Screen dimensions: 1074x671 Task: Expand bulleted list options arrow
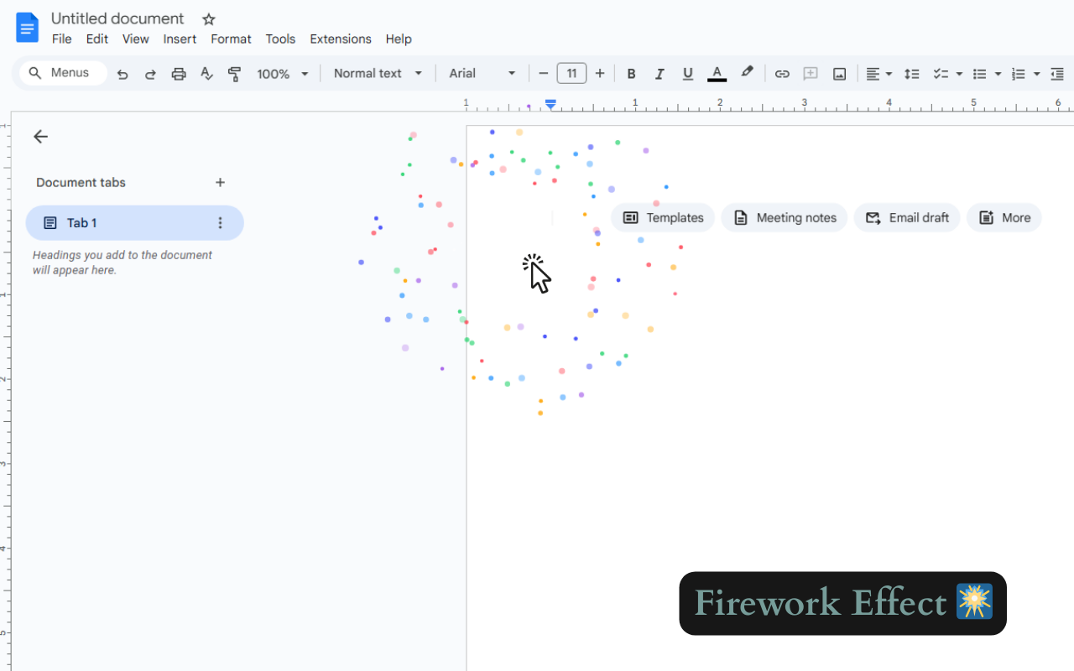(998, 74)
